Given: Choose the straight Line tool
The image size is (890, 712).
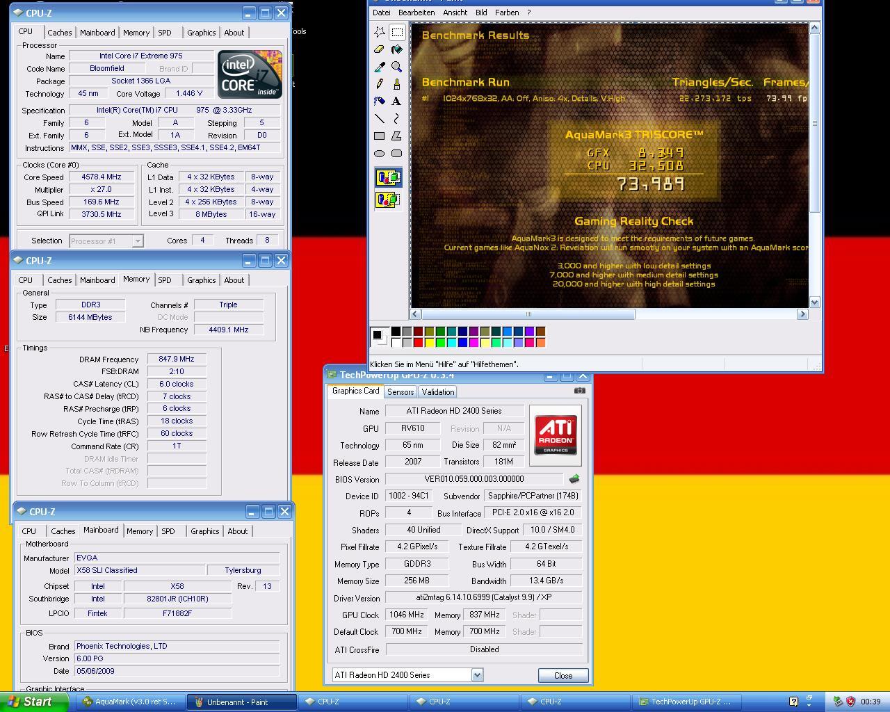Looking at the screenshot, I should click(380, 119).
